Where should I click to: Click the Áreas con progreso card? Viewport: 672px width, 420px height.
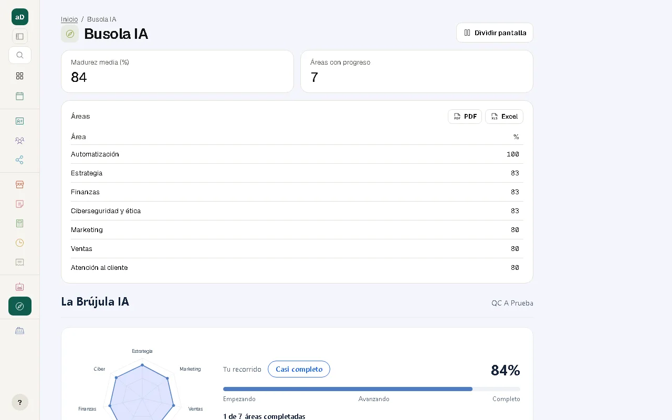[417, 71]
